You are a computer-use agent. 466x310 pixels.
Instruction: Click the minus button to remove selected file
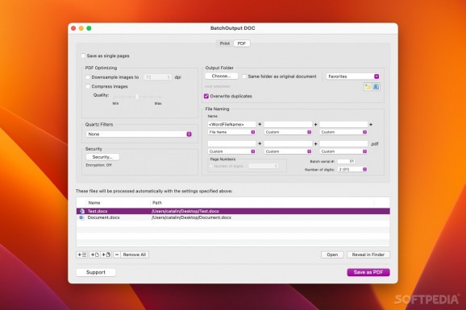[117, 254]
